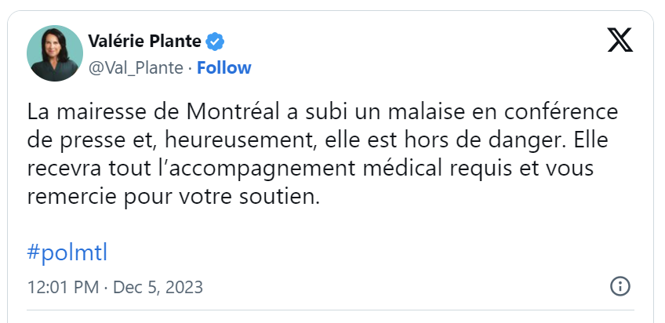Click the Dec 5, 2023 date
This screenshot has width=665, height=323.
(158, 287)
